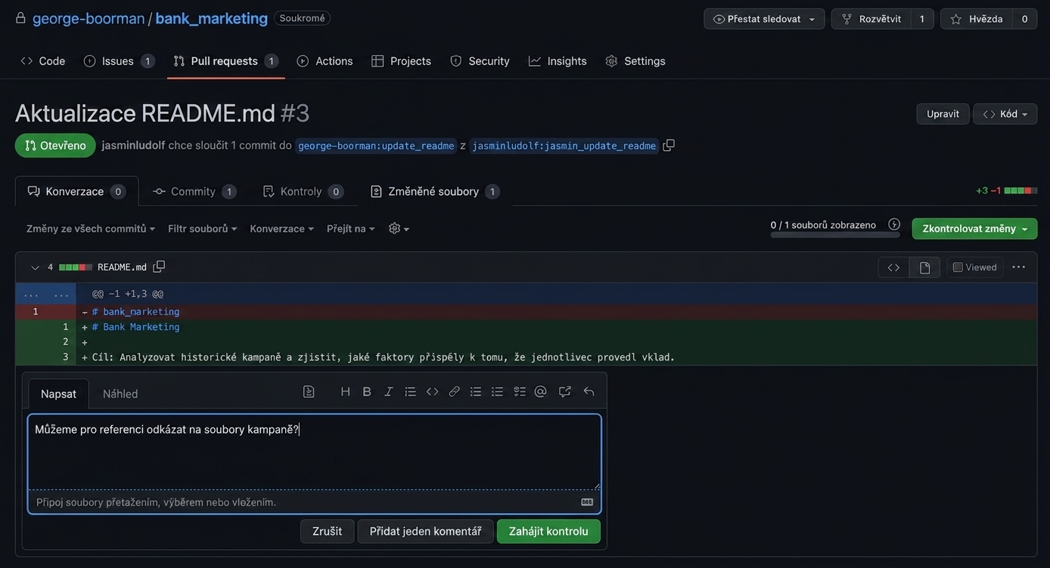Click the info icon beside files viewed counter

894,224
